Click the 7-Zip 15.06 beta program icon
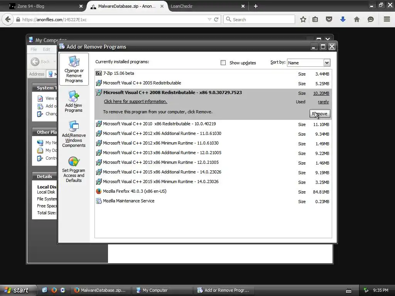 coord(99,73)
